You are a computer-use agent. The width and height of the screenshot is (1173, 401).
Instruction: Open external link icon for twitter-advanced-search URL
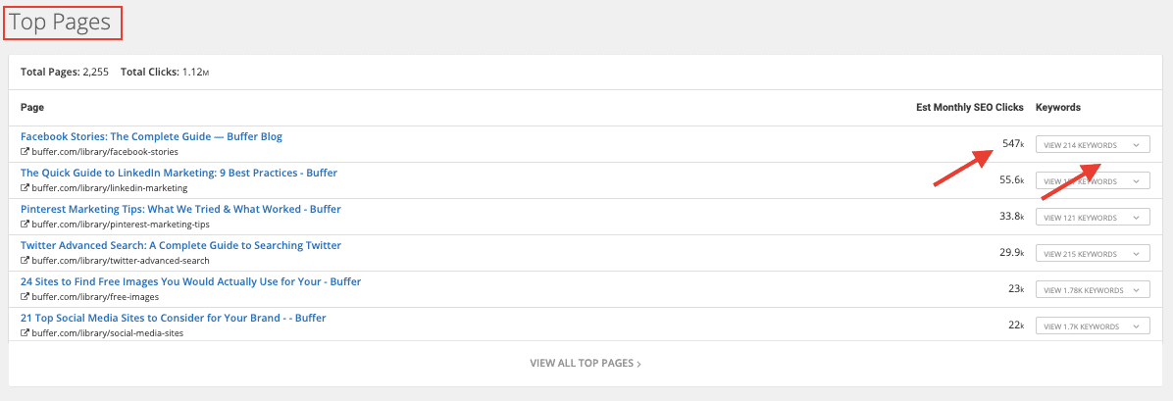25,261
